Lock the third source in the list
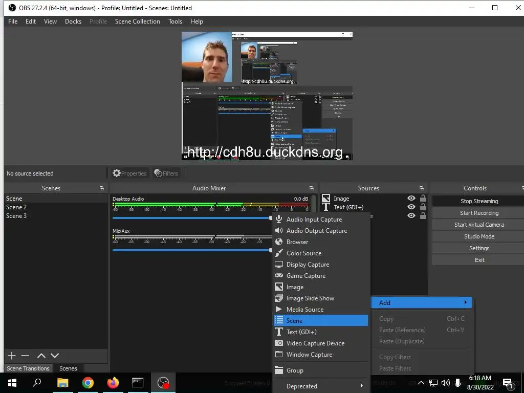524x393 pixels. click(x=423, y=215)
